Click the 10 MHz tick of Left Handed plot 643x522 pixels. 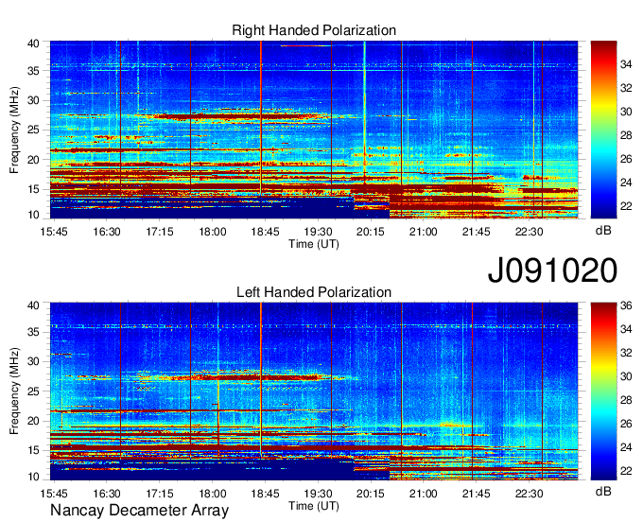(33, 477)
